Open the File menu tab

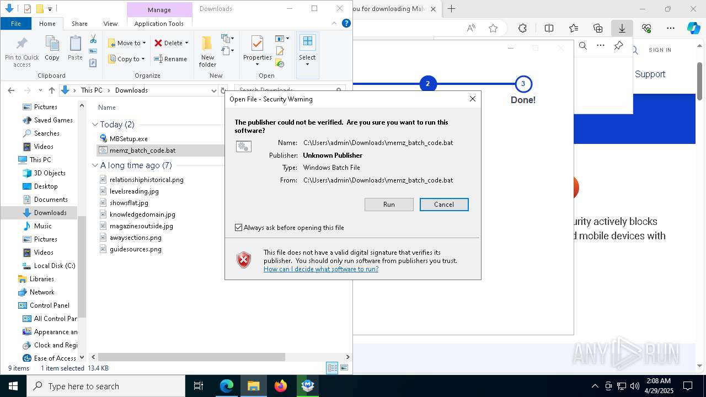pos(16,24)
